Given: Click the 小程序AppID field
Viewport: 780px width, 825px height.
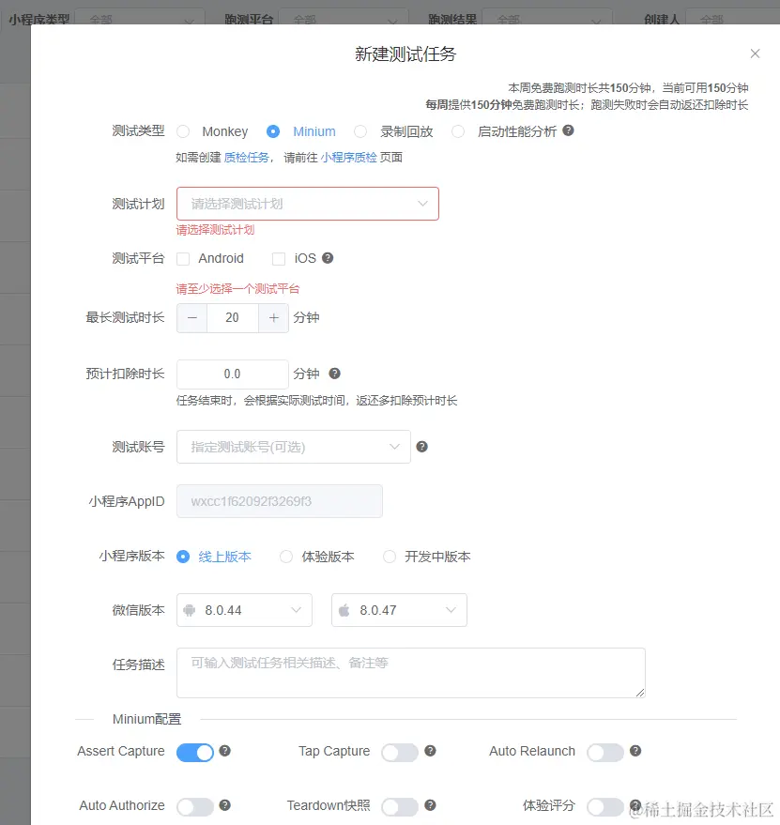Looking at the screenshot, I should [x=280, y=501].
